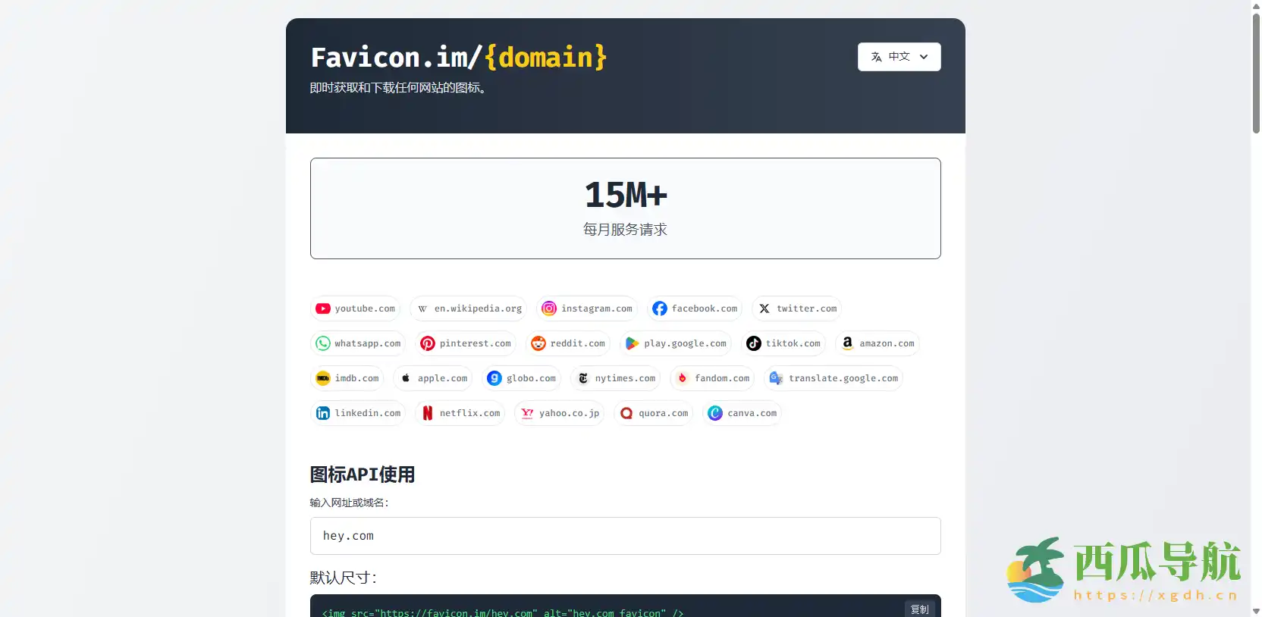Click the translate icon in language selector
1262x617 pixels.
click(x=877, y=57)
